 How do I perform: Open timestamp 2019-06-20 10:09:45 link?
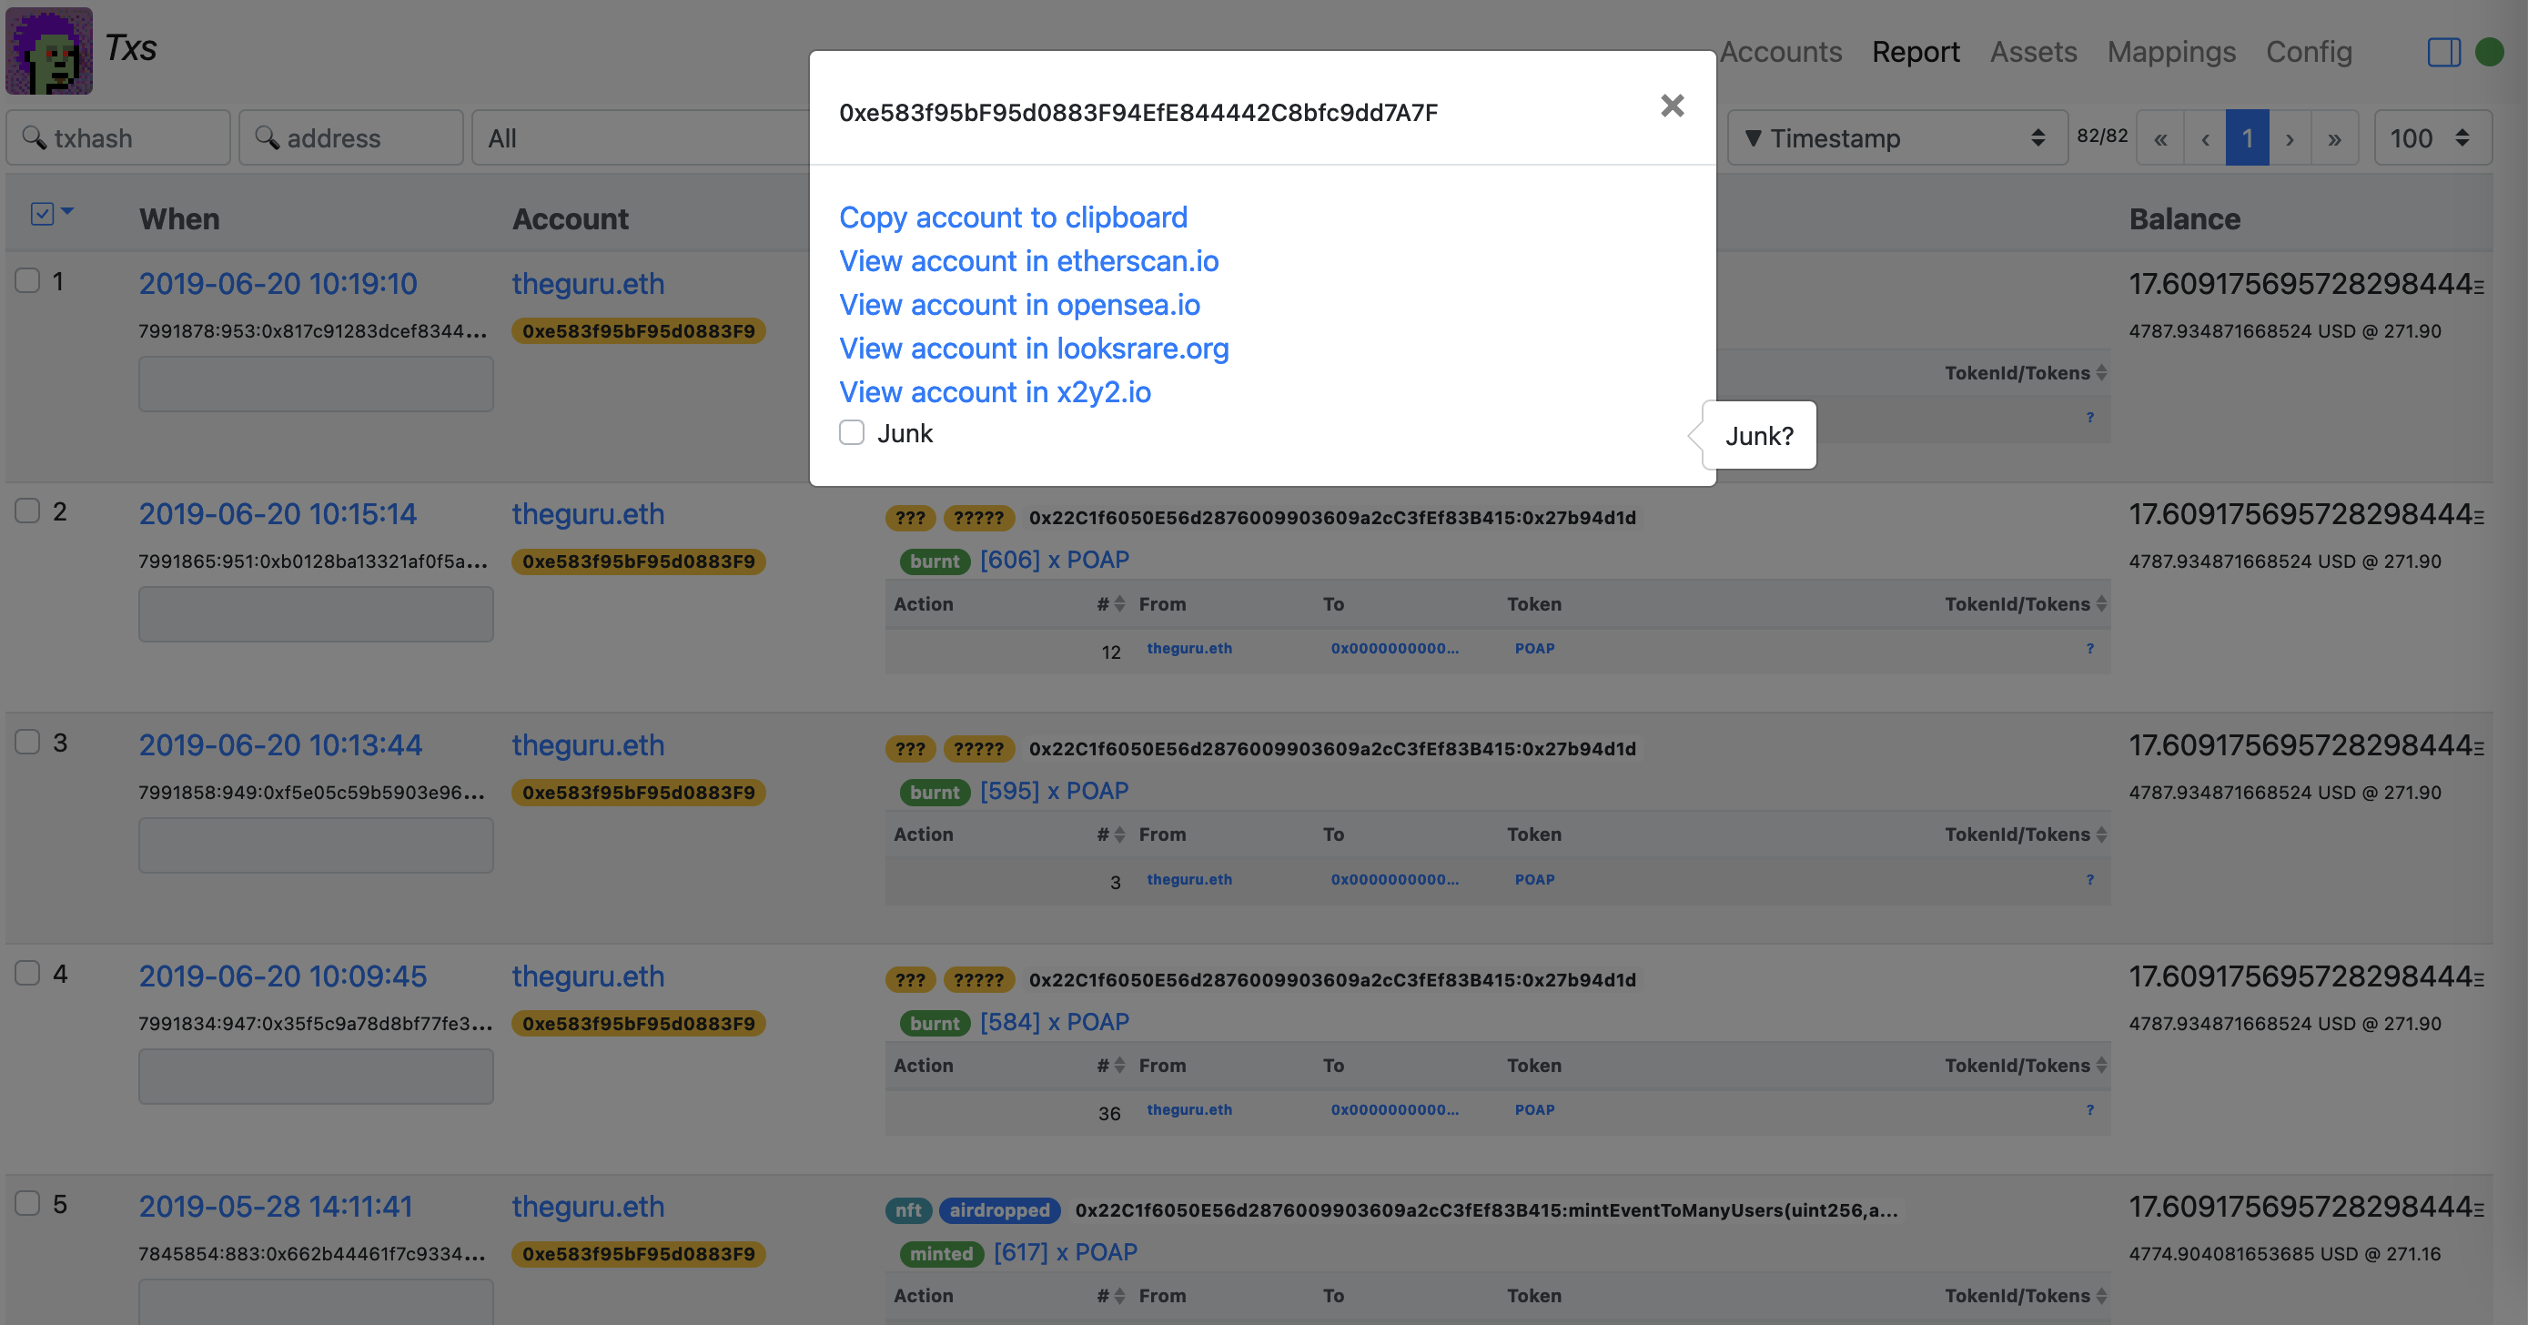[x=283, y=976]
